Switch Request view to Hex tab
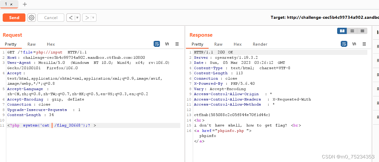Image resolution: width=379 pixels, height=162 pixels. click(x=51, y=44)
